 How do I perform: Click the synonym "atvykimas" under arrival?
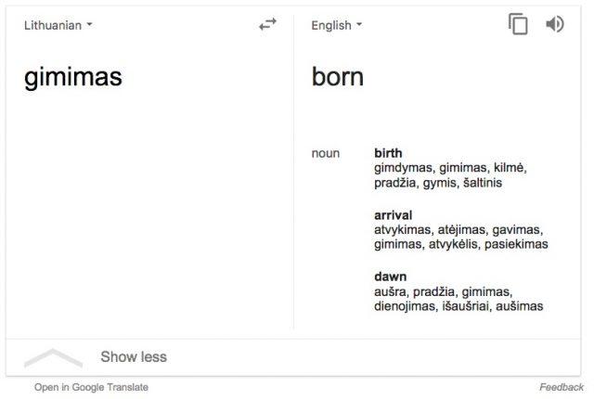coord(407,229)
